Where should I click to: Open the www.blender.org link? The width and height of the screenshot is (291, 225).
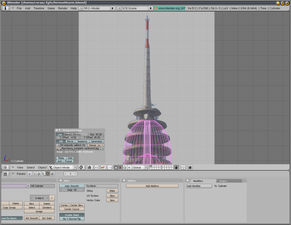170,8
